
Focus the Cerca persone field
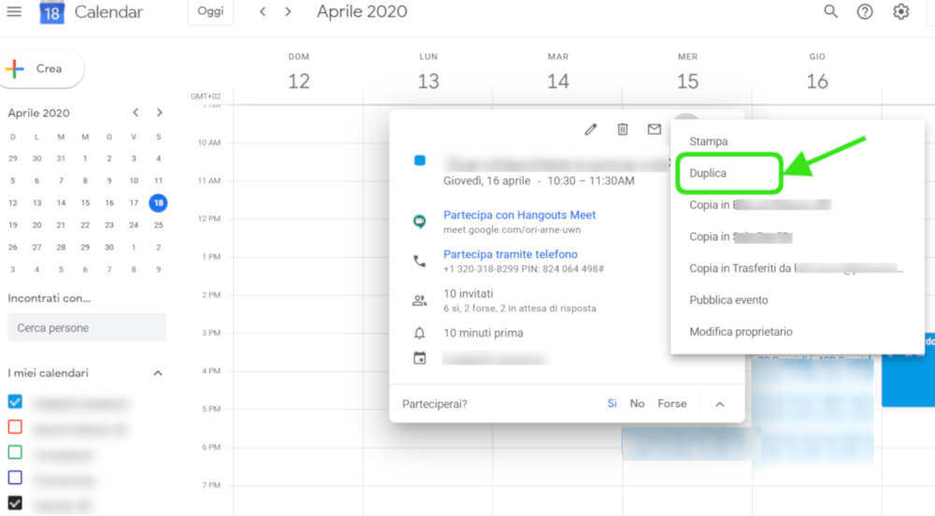pos(87,328)
